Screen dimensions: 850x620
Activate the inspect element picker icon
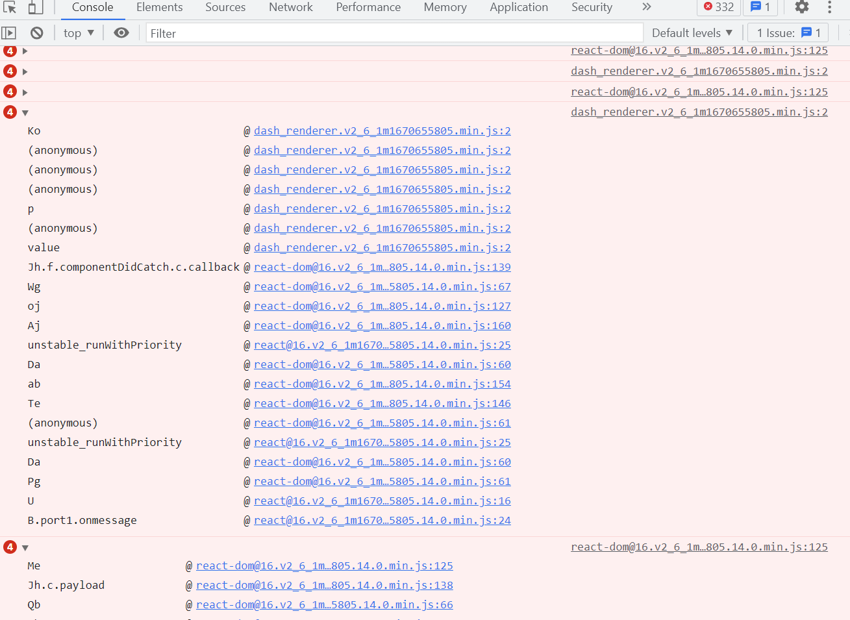click(10, 7)
